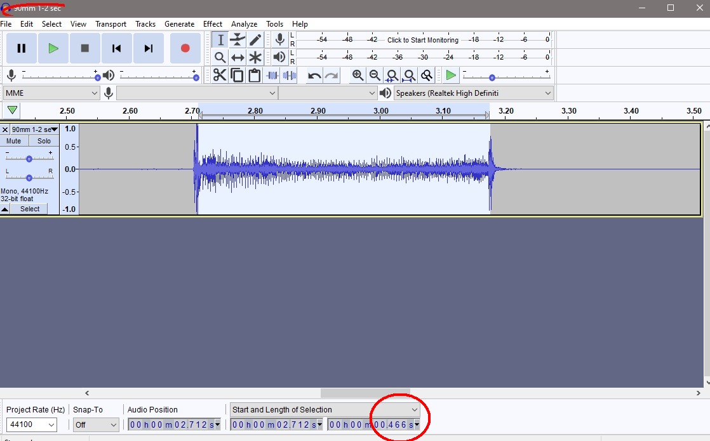This screenshot has height=441, width=710.
Task: Click the Undo arrow
Action: (314, 75)
